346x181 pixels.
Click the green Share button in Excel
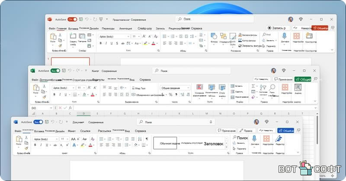303,79
